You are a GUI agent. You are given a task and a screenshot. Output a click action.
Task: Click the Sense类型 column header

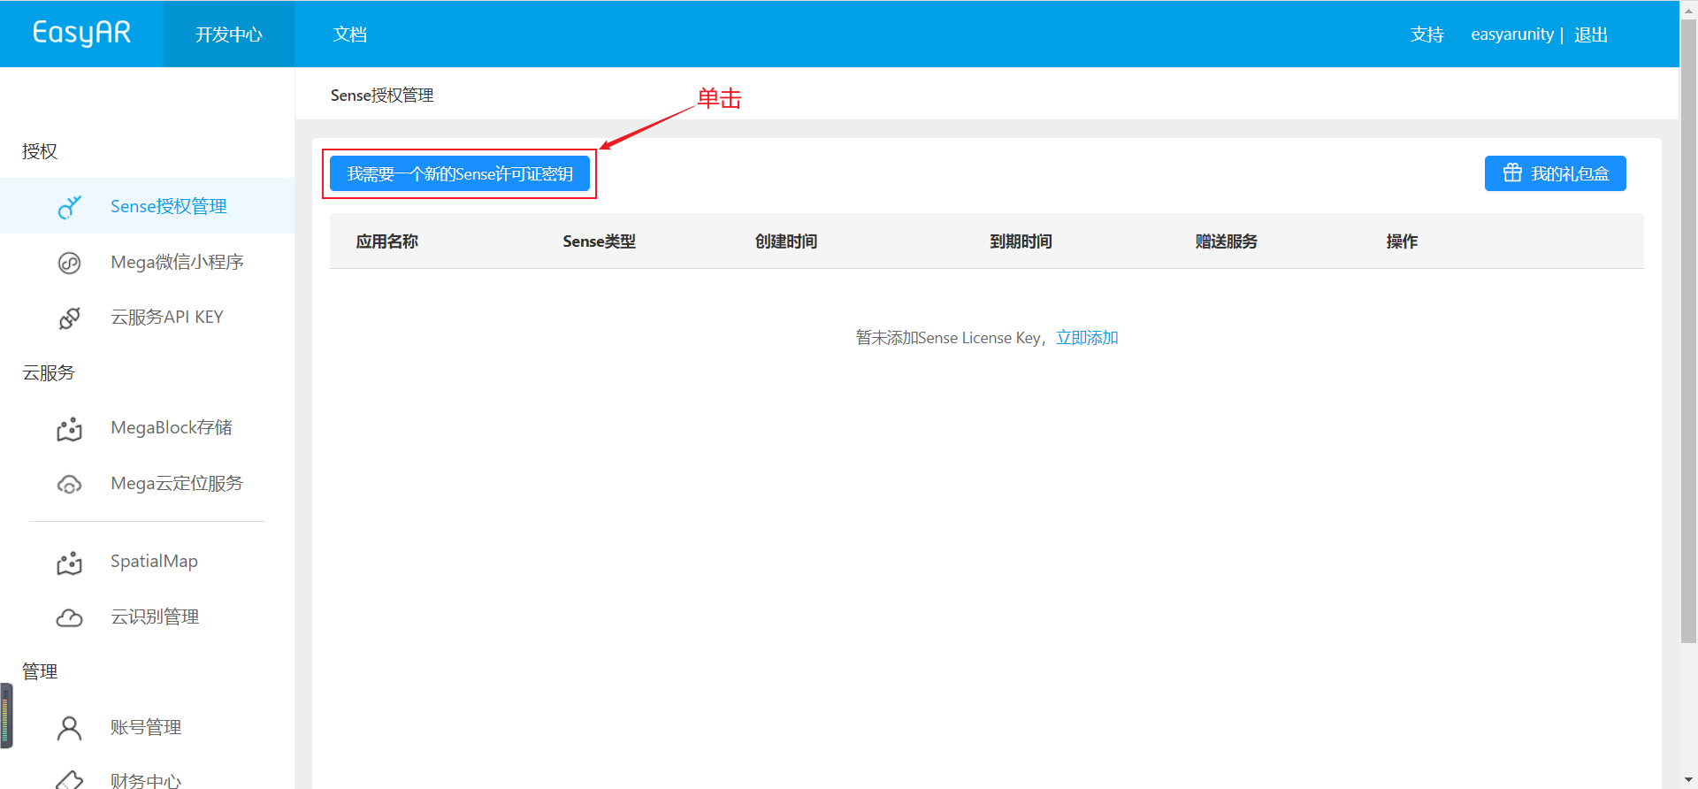pyautogui.click(x=599, y=241)
